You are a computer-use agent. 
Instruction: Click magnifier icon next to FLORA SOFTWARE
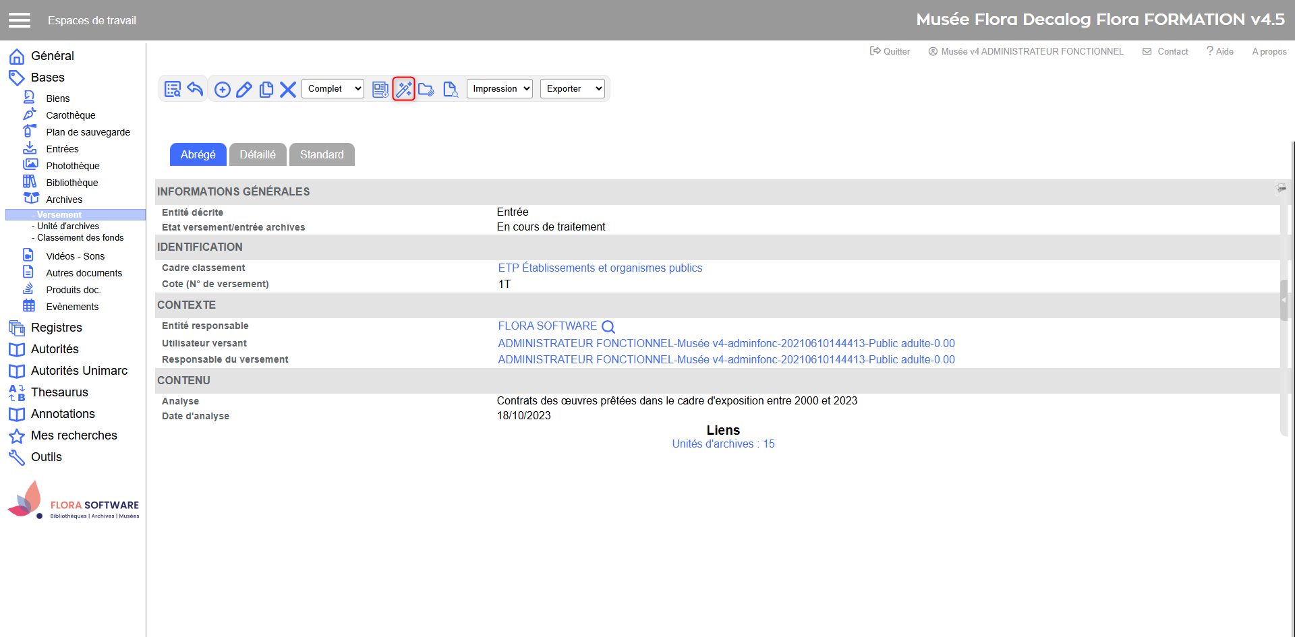[608, 327]
